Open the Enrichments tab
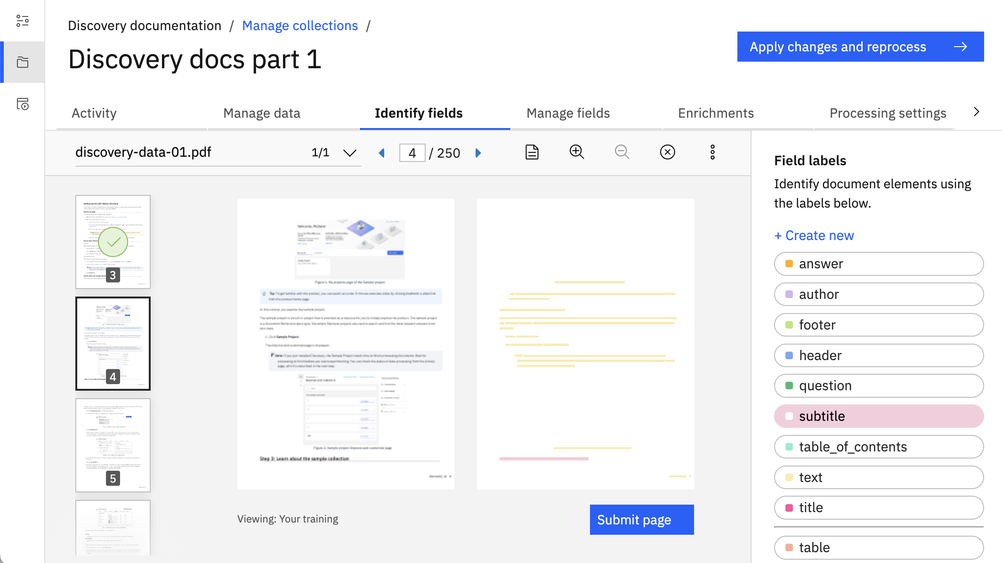Image resolution: width=1002 pixels, height=563 pixels. [716, 113]
